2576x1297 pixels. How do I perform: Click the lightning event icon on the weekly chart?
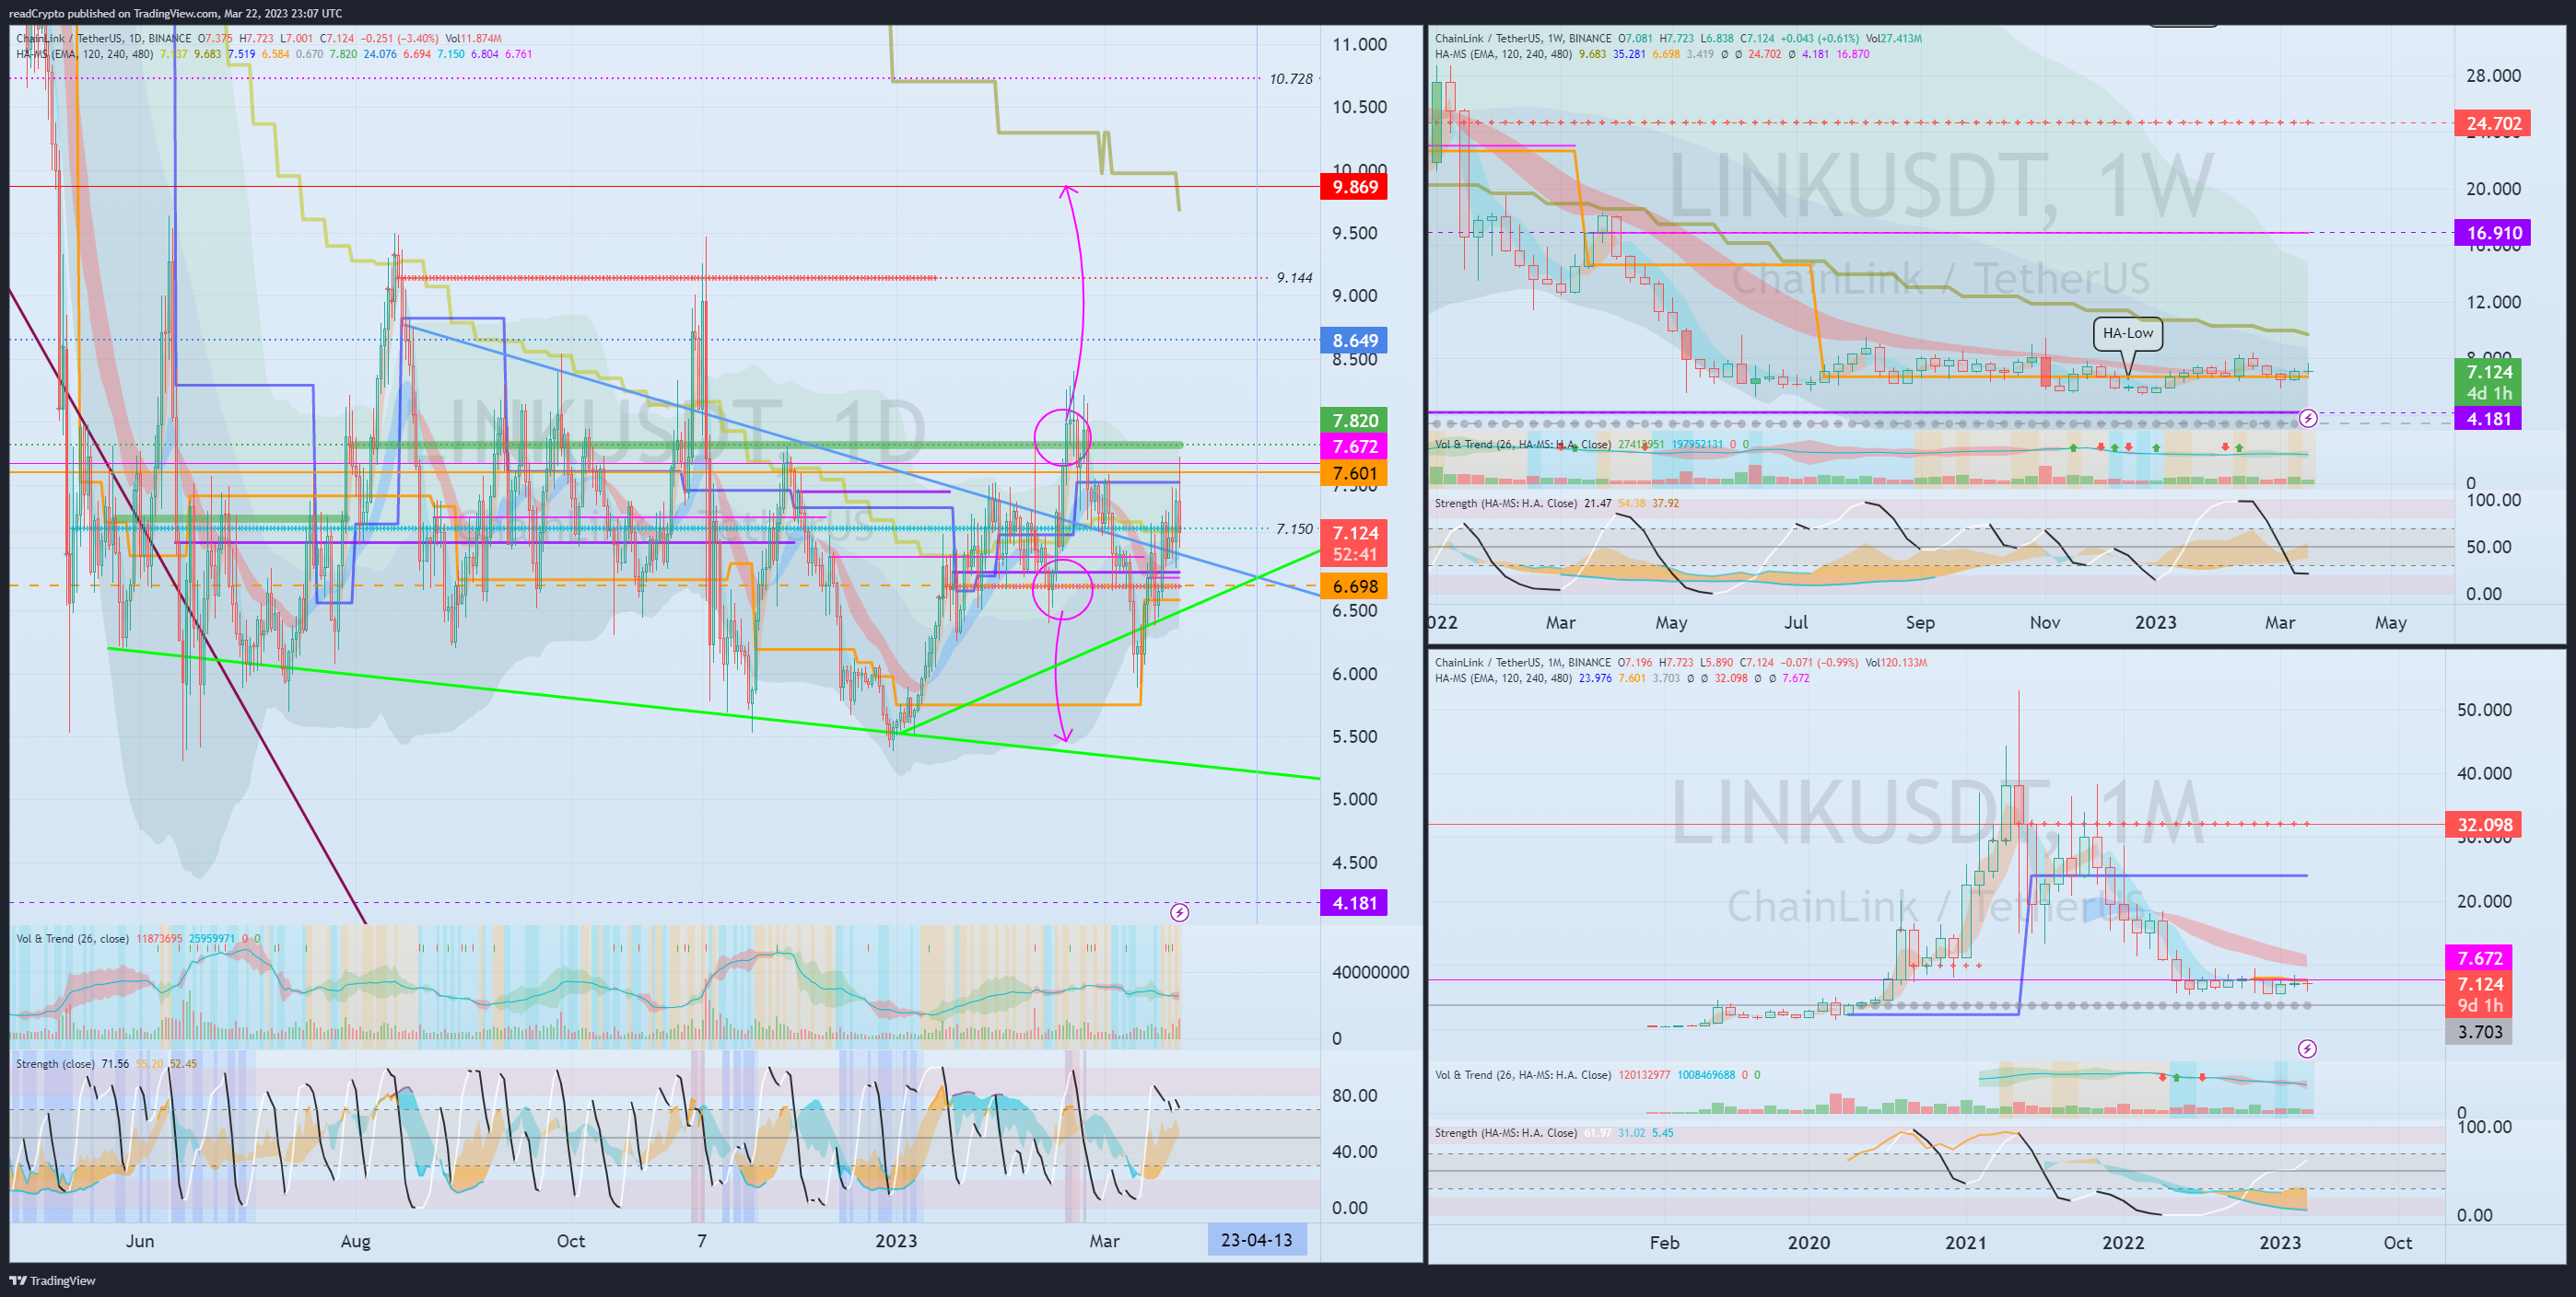(2307, 419)
